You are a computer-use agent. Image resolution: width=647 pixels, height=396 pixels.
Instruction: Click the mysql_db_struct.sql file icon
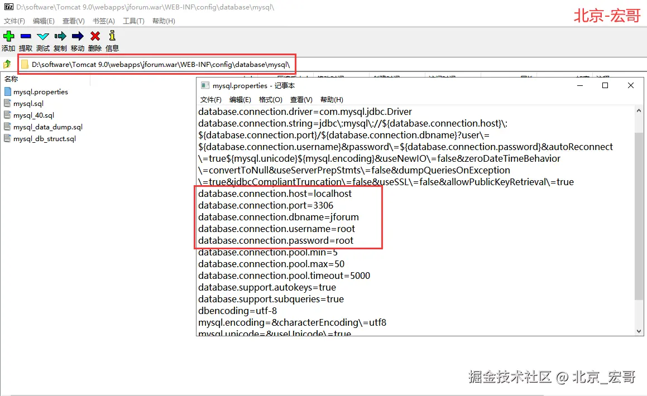pyautogui.click(x=7, y=138)
